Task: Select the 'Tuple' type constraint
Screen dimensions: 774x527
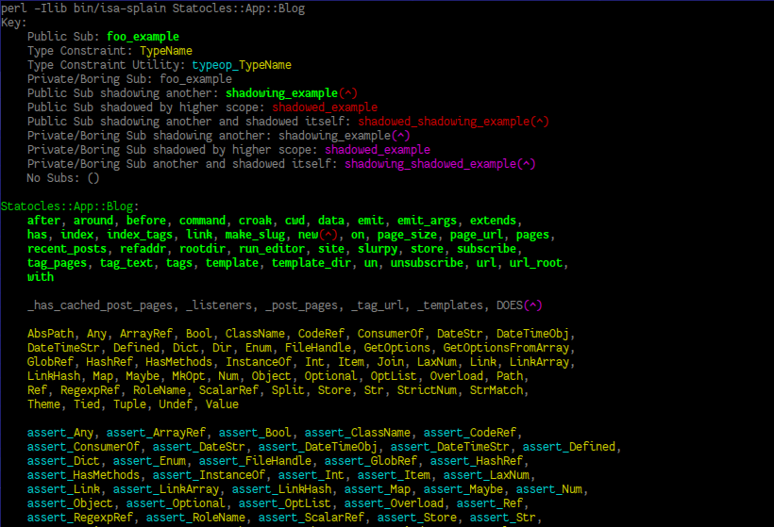Action: pos(129,404)
